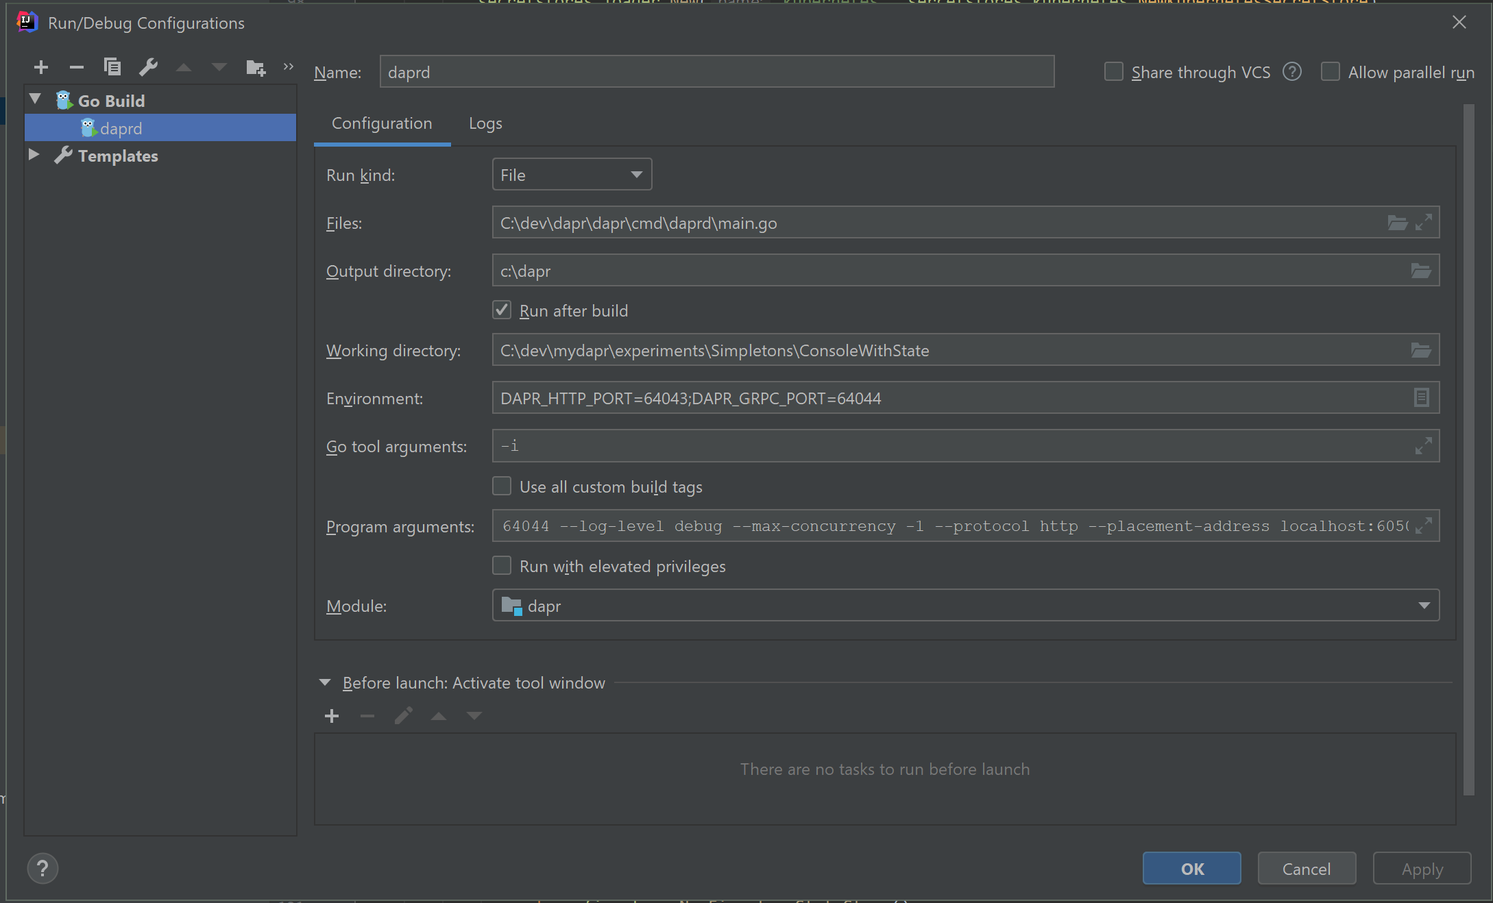Browse for Working directory folder
This screenshot has width=1493, height=903.
(x=1421, y=351)
